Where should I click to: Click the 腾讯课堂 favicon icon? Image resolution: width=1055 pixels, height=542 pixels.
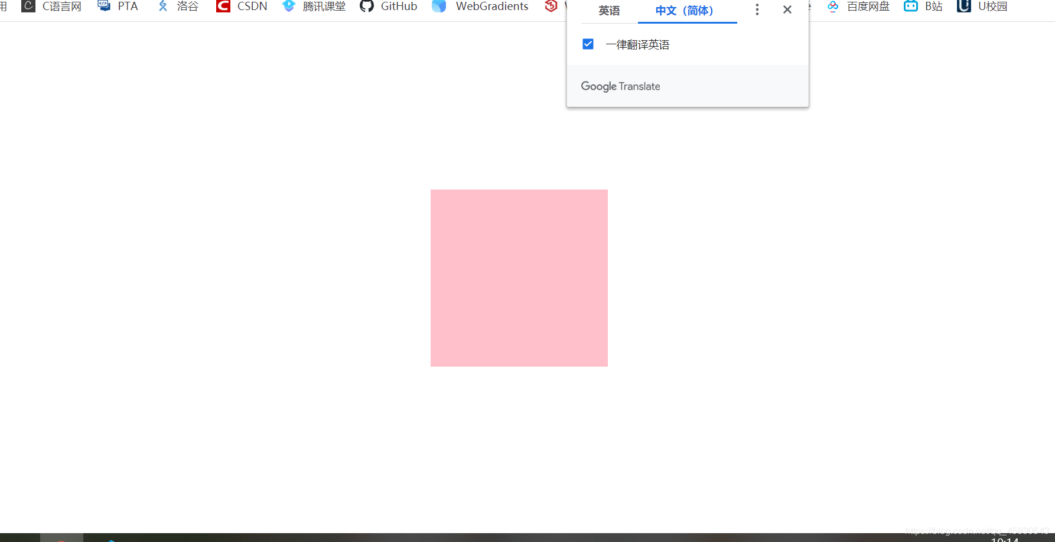tap(289, 6)
